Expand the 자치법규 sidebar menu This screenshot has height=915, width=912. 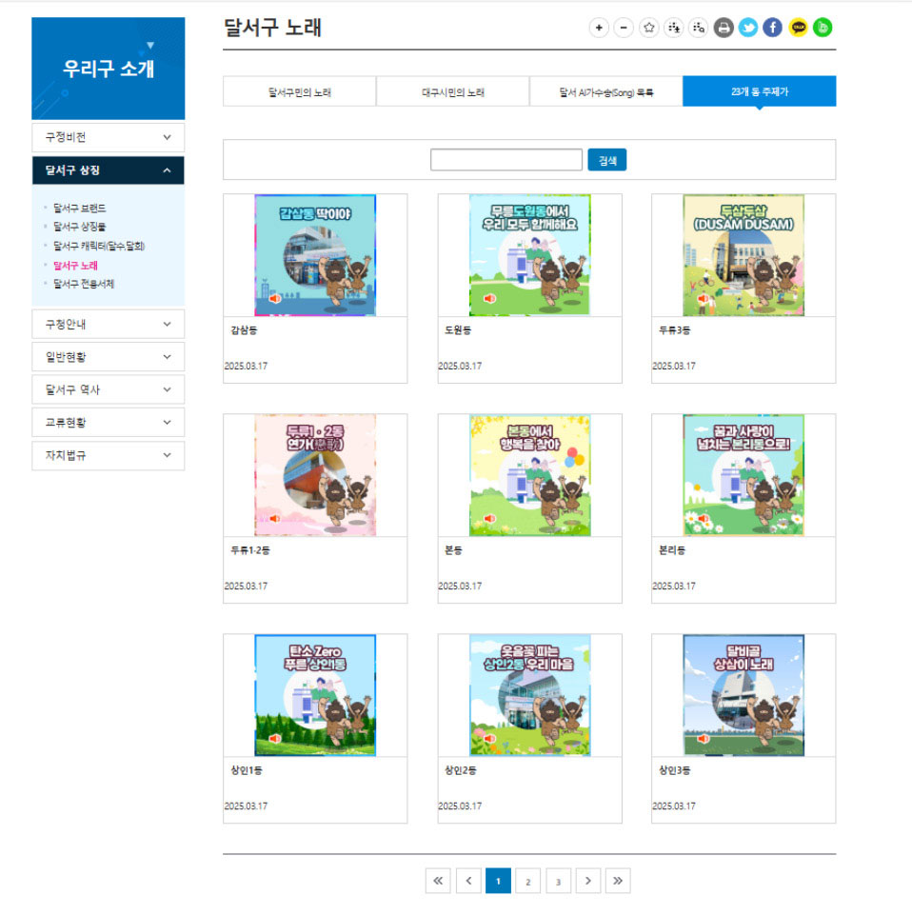108,455
